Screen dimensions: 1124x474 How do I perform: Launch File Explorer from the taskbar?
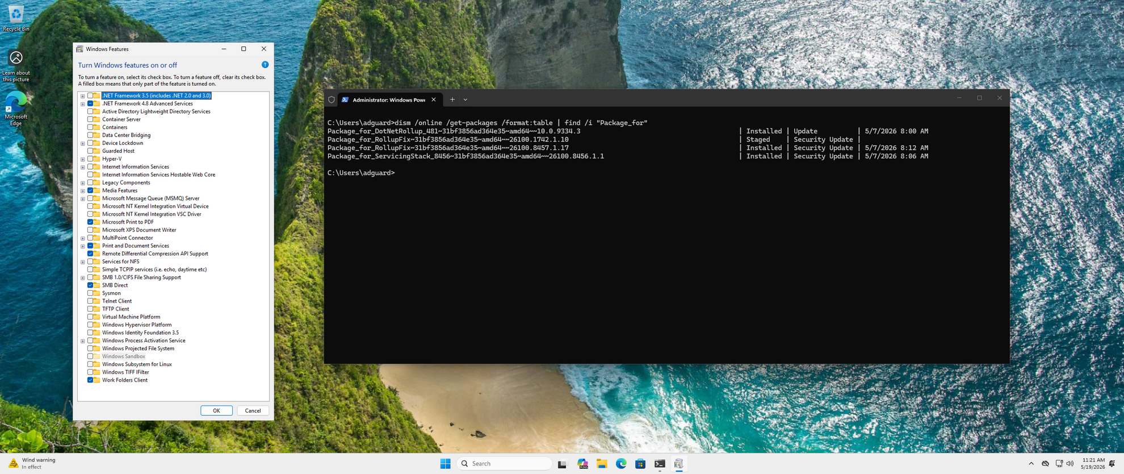click(x=602, y=464)
